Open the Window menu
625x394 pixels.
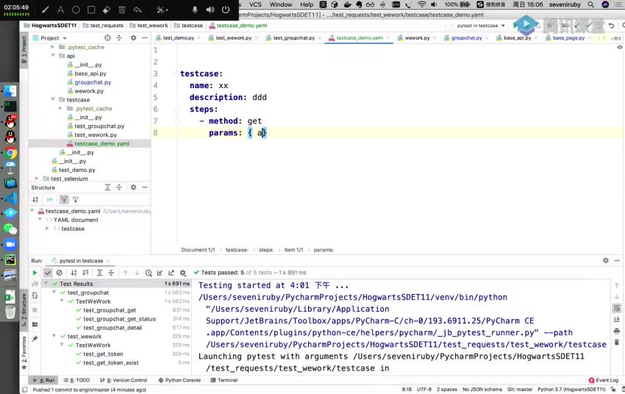point(281,4)
